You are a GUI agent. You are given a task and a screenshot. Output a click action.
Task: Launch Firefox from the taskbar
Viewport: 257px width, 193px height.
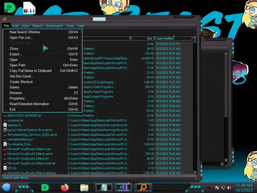[x=65, y=187]
